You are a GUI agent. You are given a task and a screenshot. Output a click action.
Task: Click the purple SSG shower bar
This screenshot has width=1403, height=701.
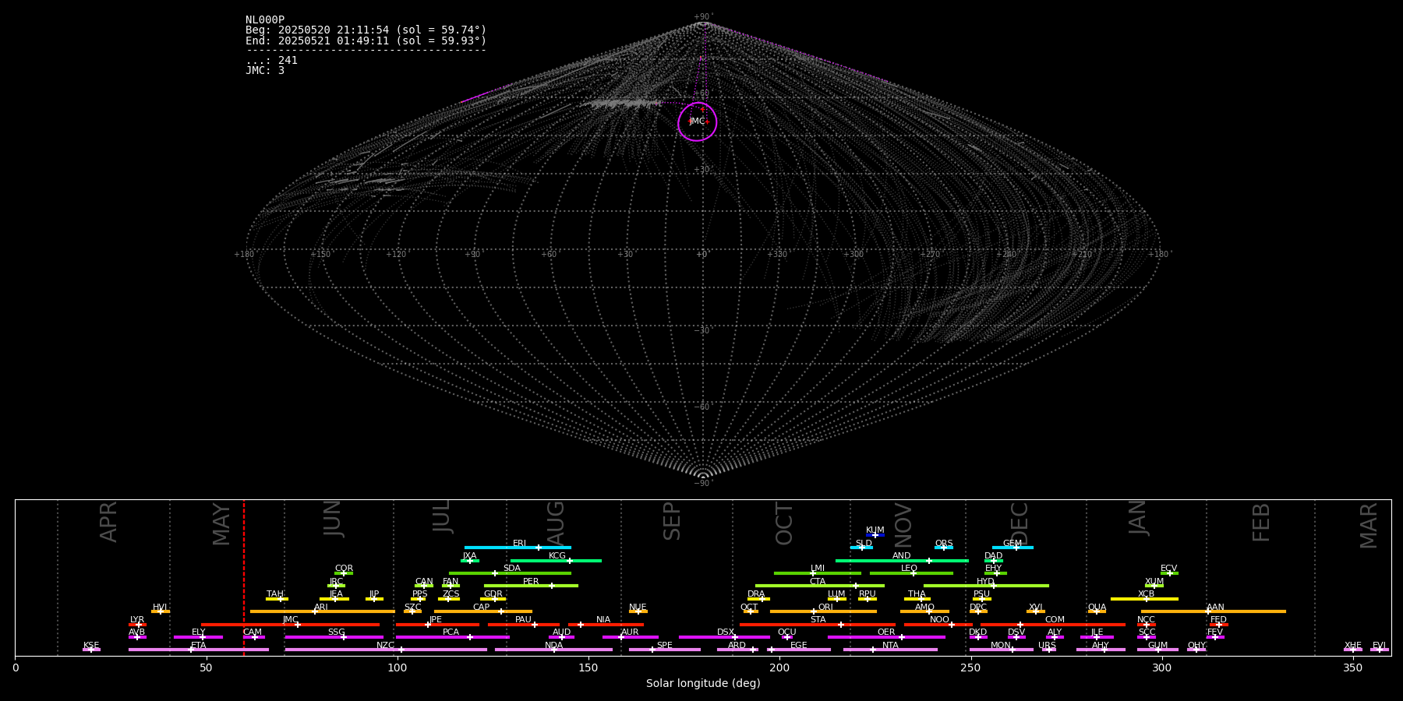click(x=334, y=637)
